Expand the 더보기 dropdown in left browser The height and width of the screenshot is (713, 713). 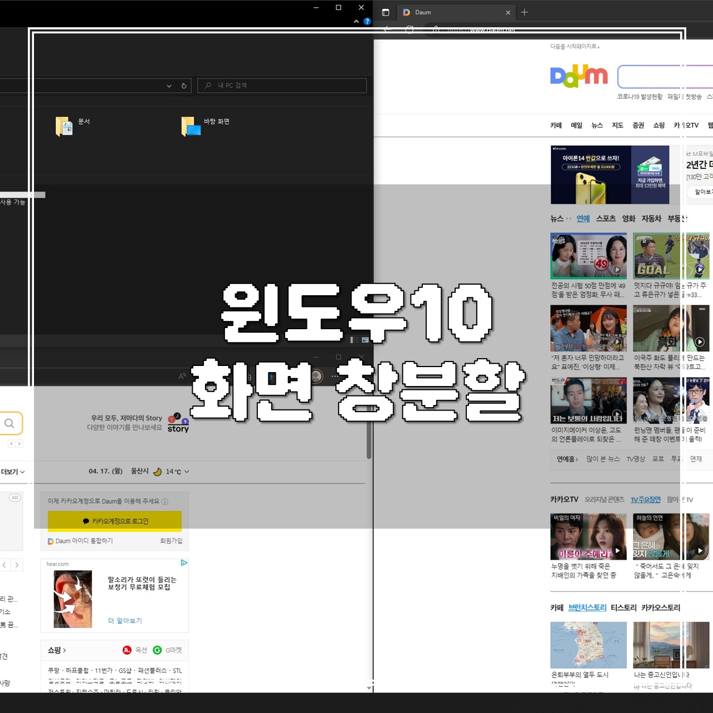click(x=13, y=472)
